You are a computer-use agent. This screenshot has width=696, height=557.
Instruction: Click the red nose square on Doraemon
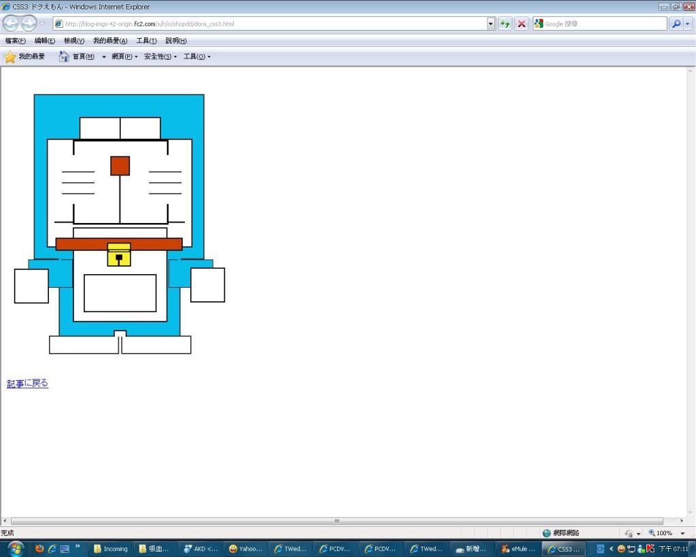pos(120,166)
